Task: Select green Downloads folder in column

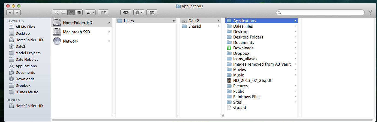Action: (x=261, y=48)
